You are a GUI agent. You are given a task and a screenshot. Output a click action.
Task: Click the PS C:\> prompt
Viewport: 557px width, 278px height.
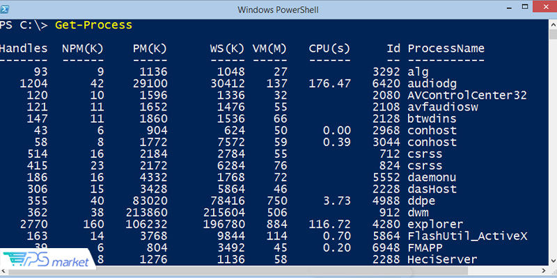click(x=19, y=26)
